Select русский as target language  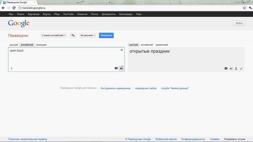click(x=134, y=45)
